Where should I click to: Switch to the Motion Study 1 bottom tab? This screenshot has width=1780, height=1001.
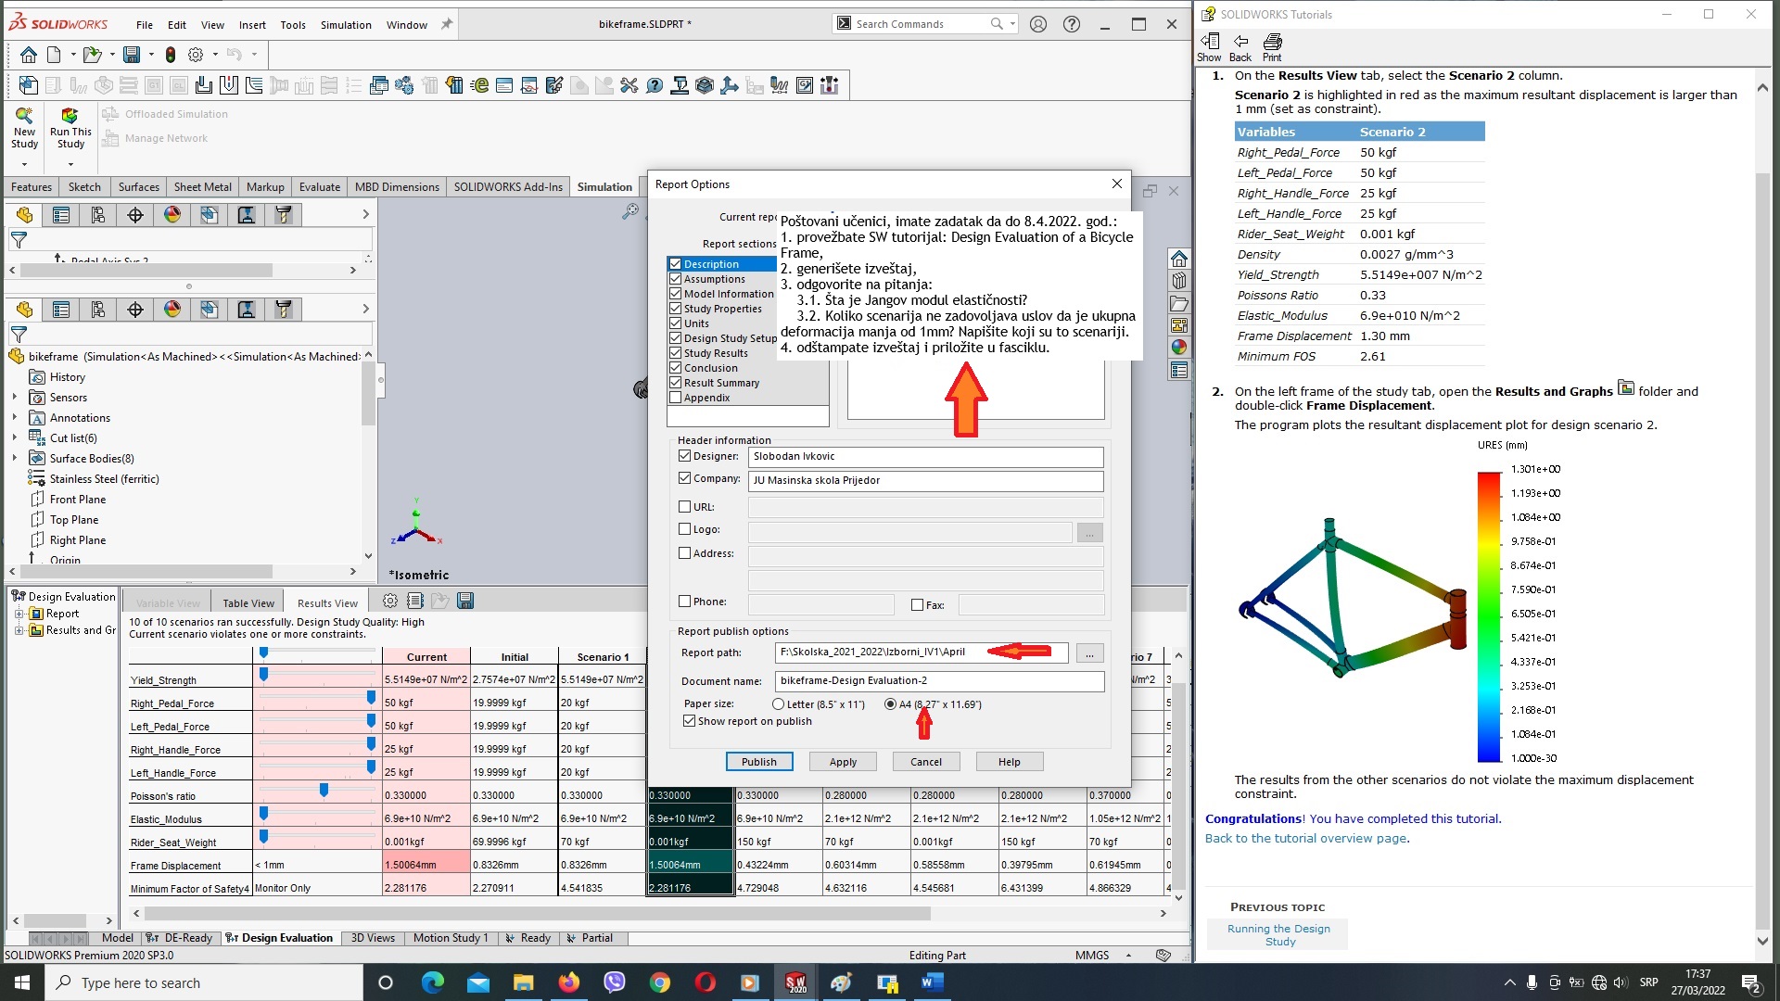point(451,938)
